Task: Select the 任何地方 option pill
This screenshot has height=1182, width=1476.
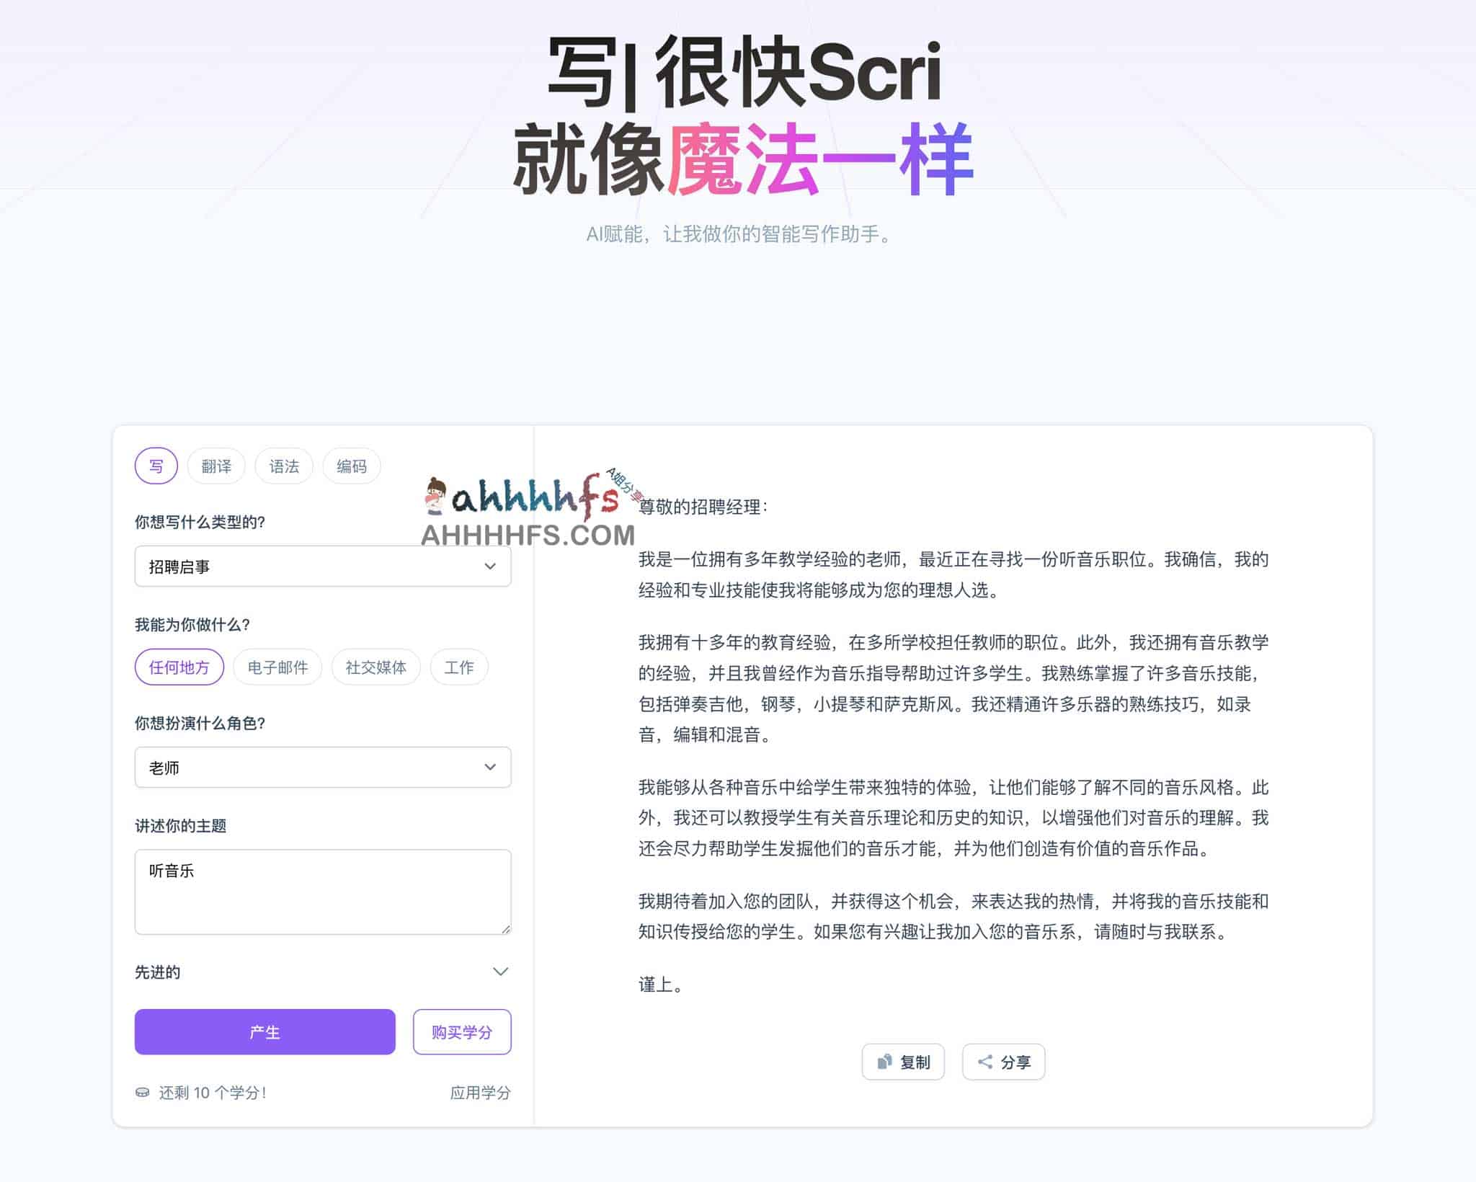Action: point(179,667)
